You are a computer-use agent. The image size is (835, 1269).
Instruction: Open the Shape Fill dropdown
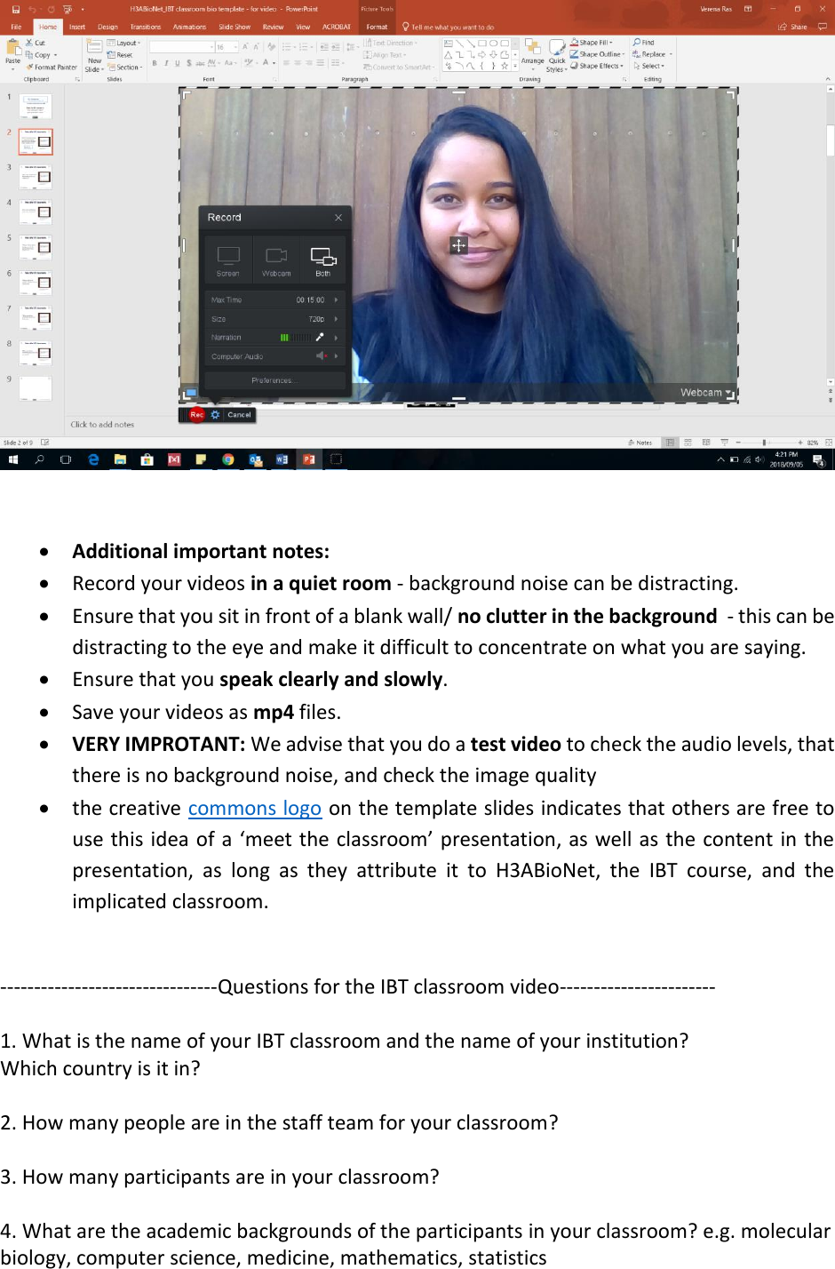593,42
